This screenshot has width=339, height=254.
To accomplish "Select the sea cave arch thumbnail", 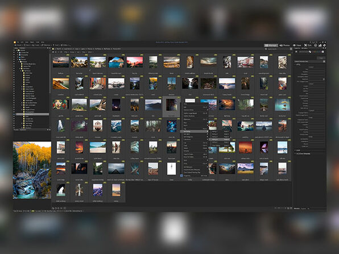I will (x=116, y=62).
